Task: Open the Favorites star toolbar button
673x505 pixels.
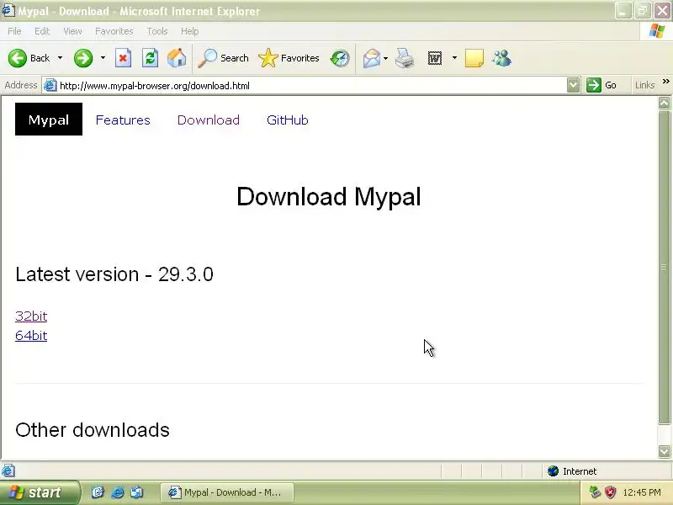Action: (289, 58)
